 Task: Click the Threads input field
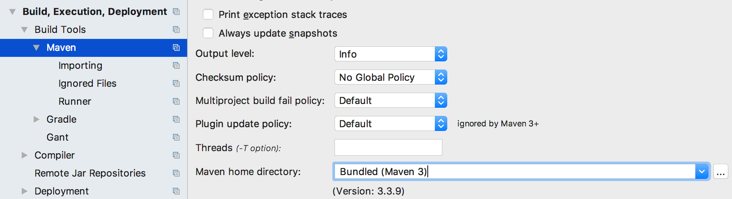[x=388, y=147]
